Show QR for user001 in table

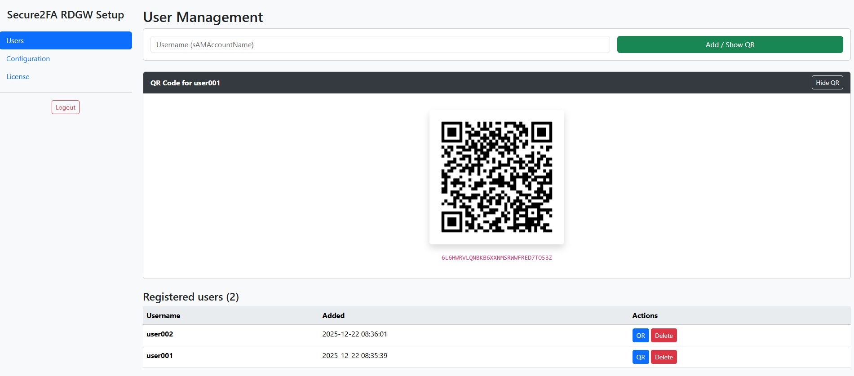point(640,357)
